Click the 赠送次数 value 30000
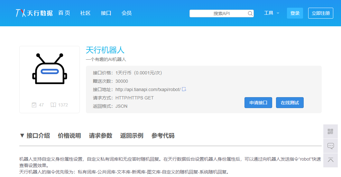341x177 pixels. pyautogui.click(x=122, y=81)
